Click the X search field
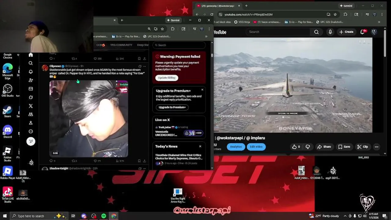 (x=179, y=45)
